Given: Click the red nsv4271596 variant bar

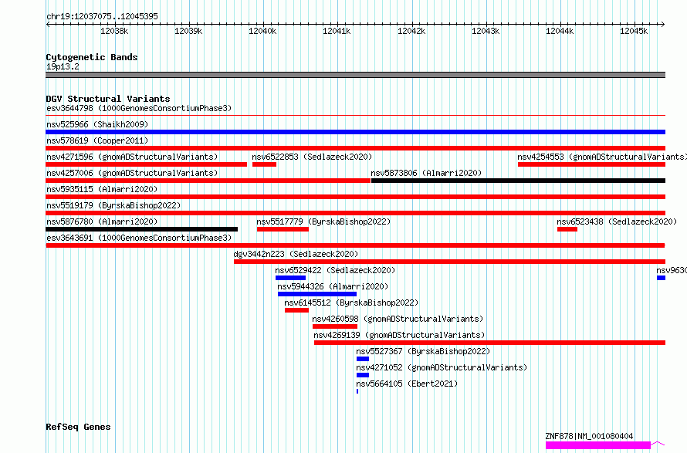Looking at the screenshot, I should pos(147,164).
